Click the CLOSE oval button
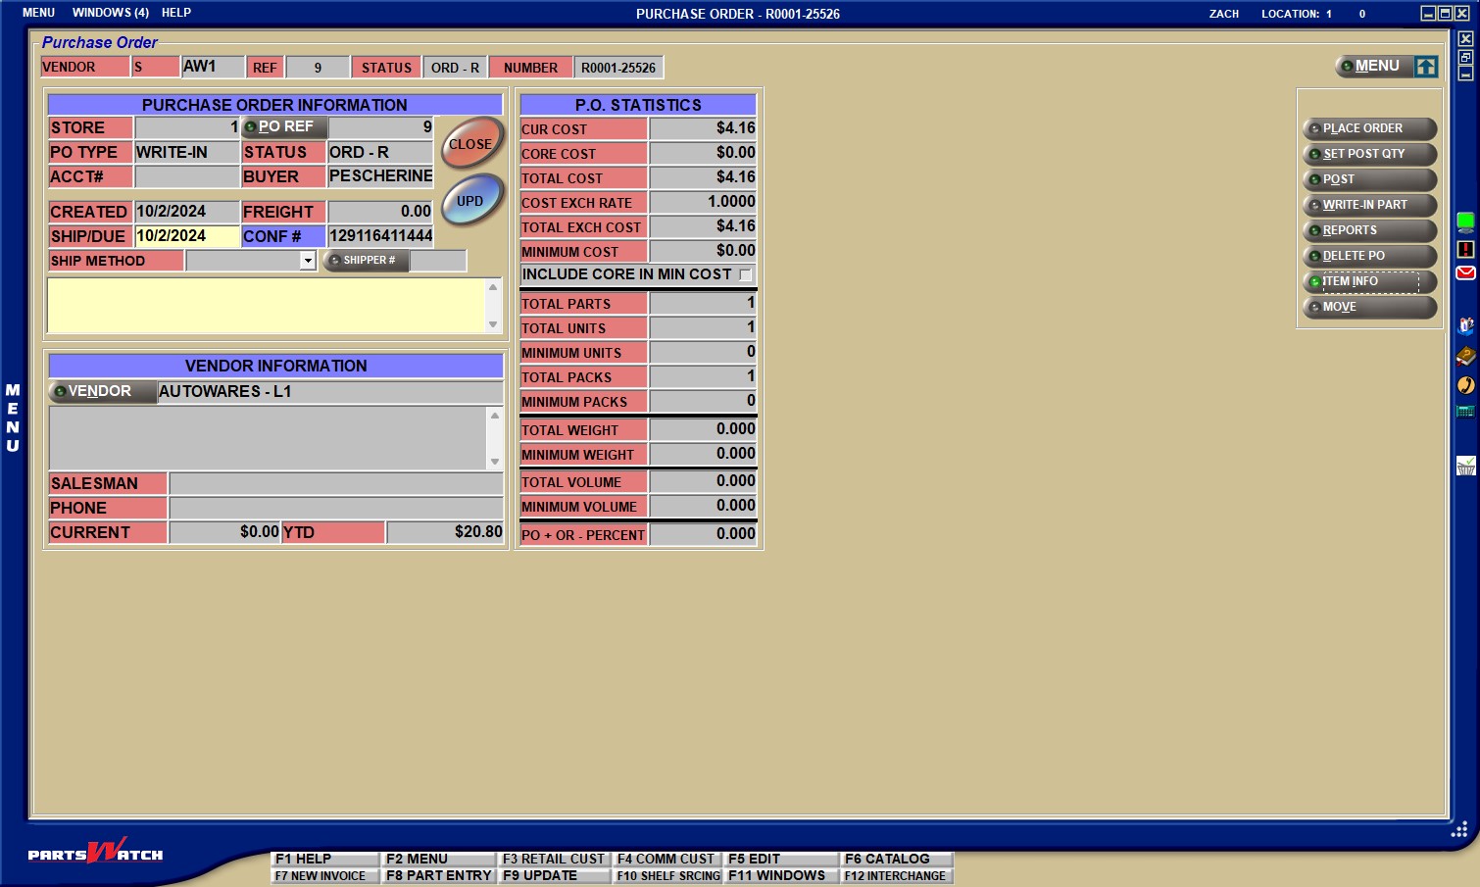This screenshot has height=887, width=1480. coord(471,142)
